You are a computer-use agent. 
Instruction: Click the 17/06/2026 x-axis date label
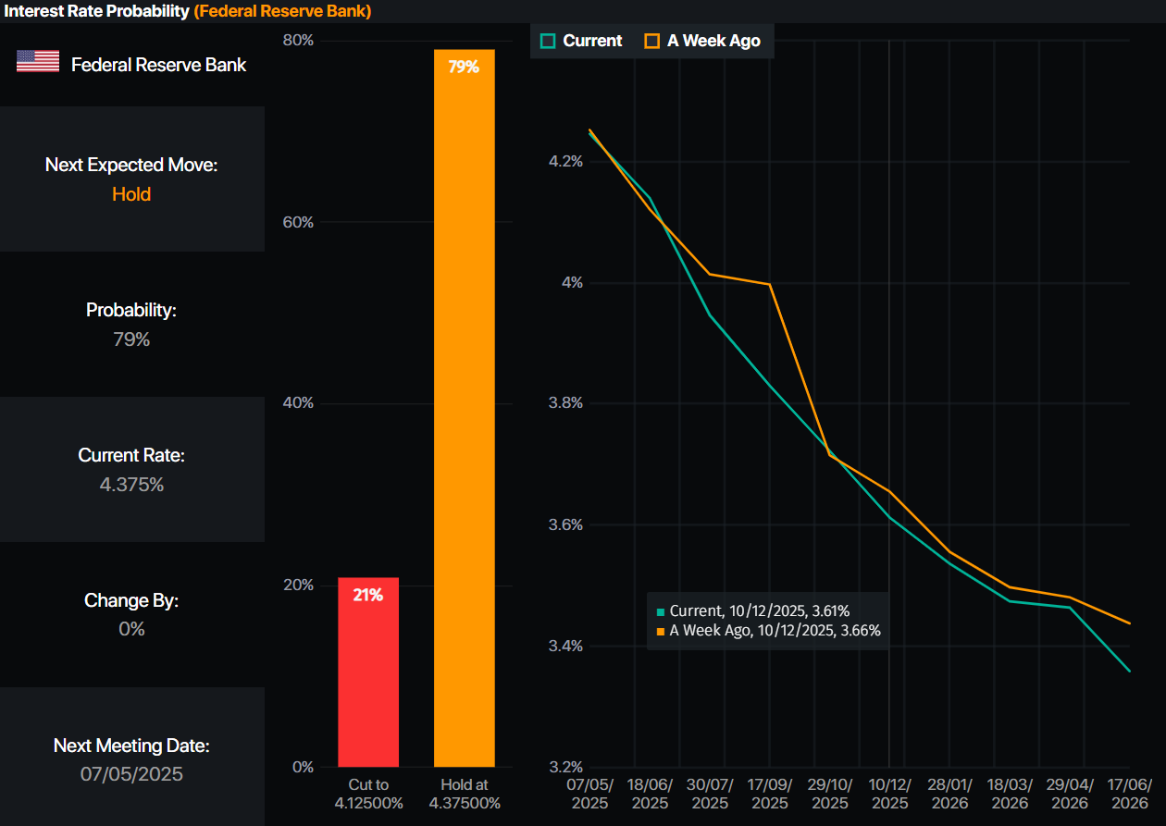1131,794
